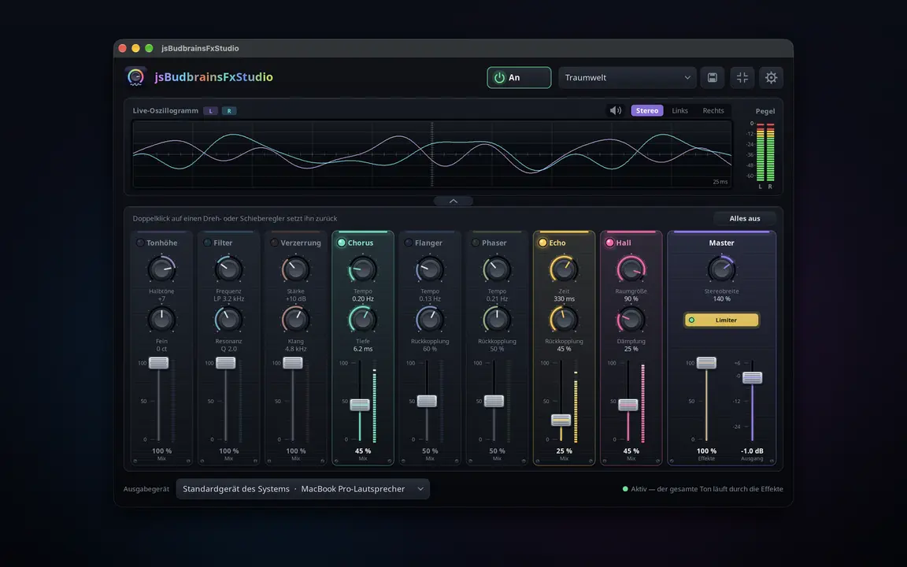Click the Fein knob in the Tonhöhe strip
The image size is (907, 567).
tap(161, 320)
